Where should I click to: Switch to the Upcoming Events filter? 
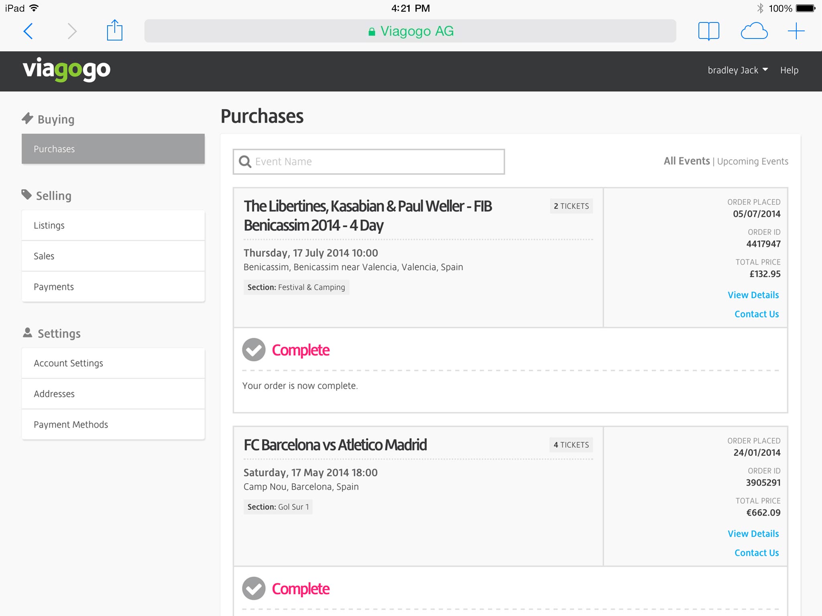753,161
